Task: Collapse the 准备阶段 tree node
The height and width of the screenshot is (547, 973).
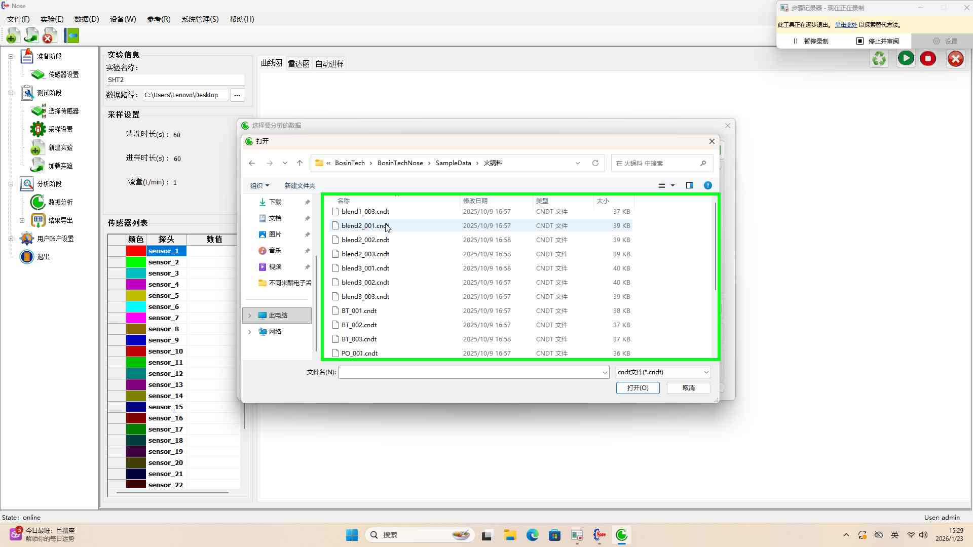Action: pos(11,56)
